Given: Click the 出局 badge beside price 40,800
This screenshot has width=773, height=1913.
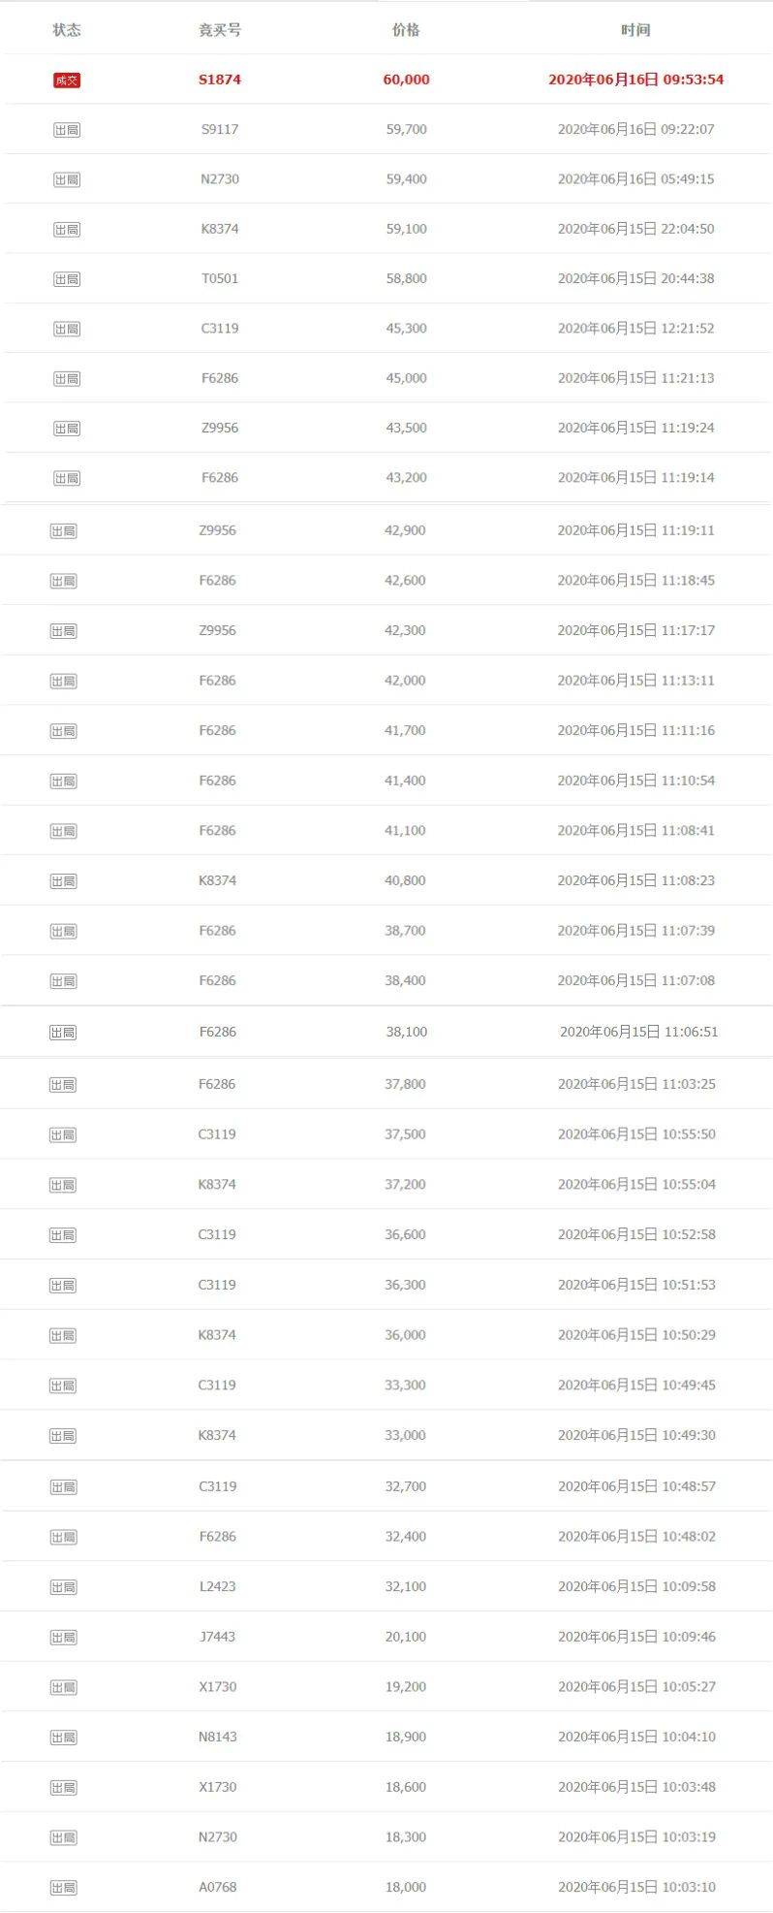Looking at the screenshot, I should tap(64, 880).
